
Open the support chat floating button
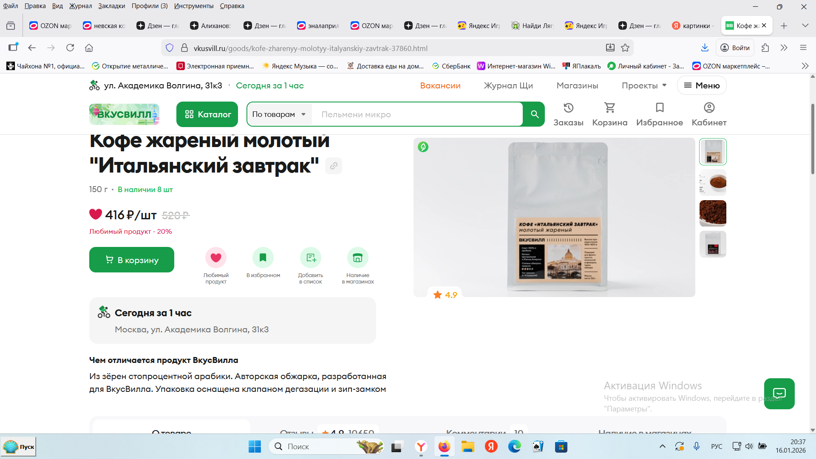click(779, 394)
